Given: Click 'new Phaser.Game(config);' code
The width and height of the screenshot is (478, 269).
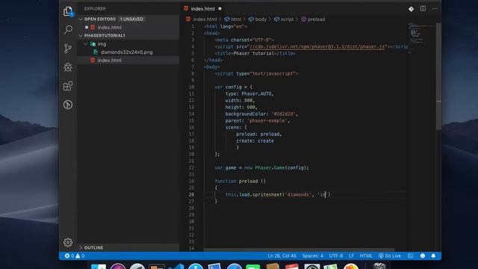Looking at the screenshot, I should click(276, 167).
